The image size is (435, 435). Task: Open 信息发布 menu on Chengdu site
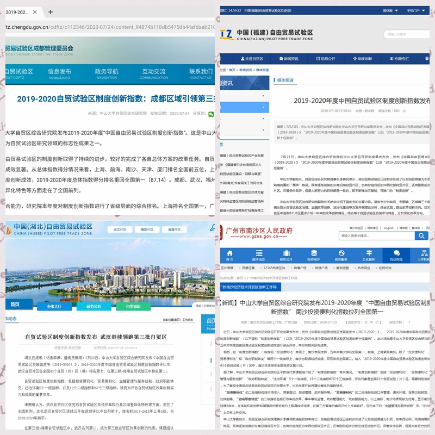tap(59, 74)
